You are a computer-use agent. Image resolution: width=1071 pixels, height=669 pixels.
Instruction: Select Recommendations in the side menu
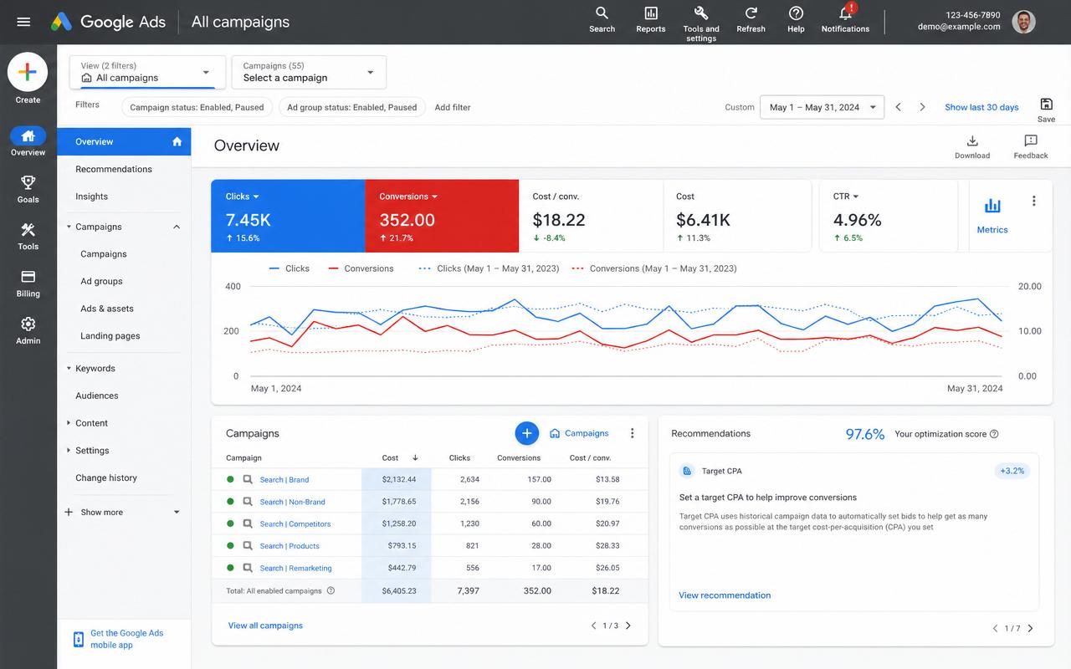tap(114, 169)
